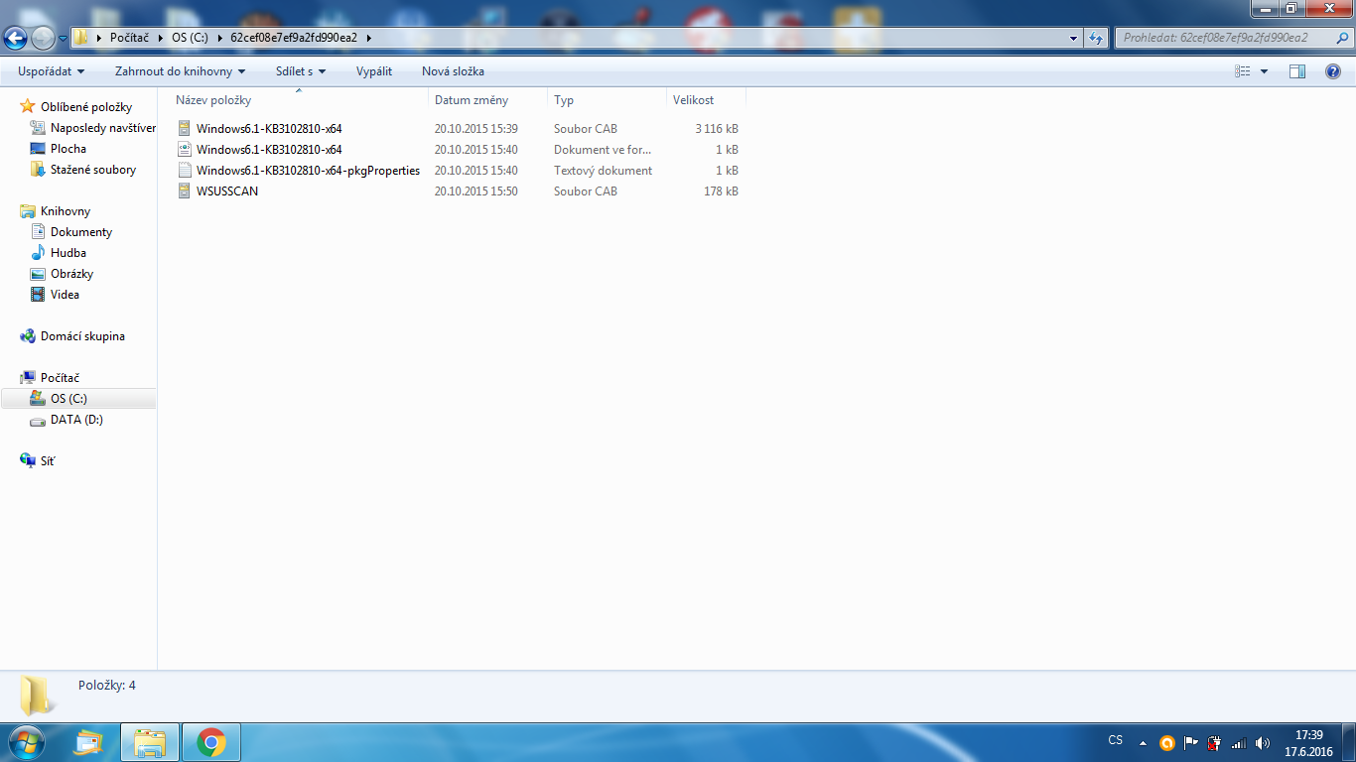Click the volume speaker tray icon
This screenshot has width=1356, height=762.
1262,742
